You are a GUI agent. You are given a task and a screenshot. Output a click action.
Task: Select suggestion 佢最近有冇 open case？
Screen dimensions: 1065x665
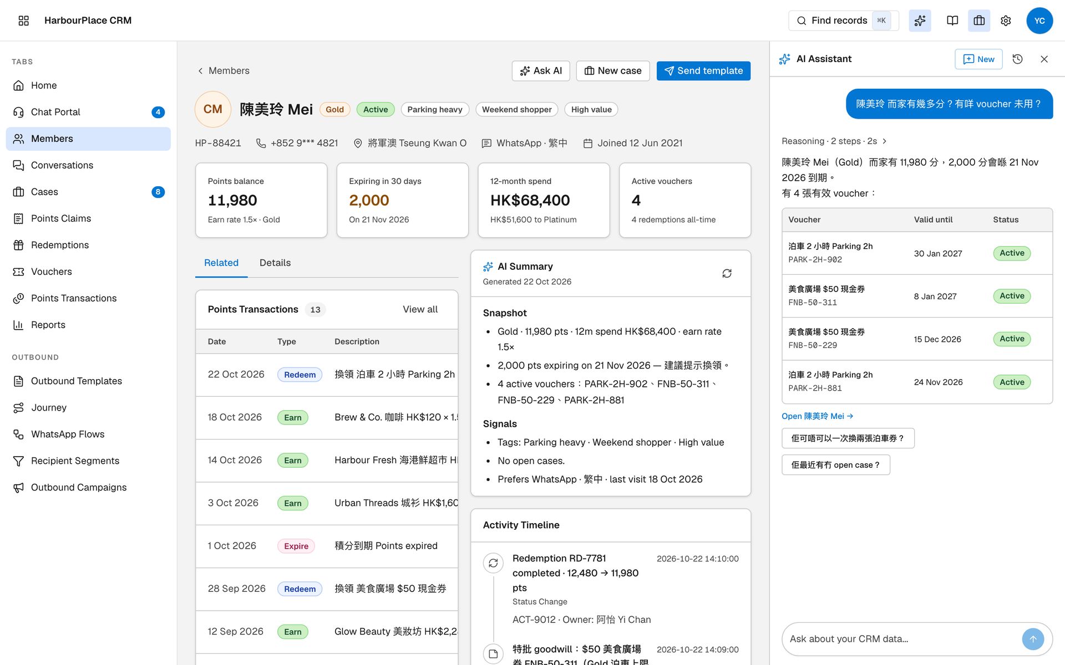836,465
